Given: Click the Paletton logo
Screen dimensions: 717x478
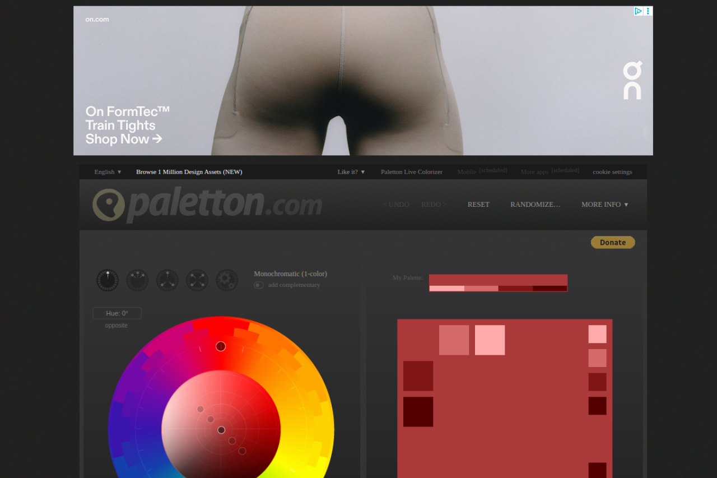Looking at the screenshot, I should pyautogui.click(x=207, y=205).
